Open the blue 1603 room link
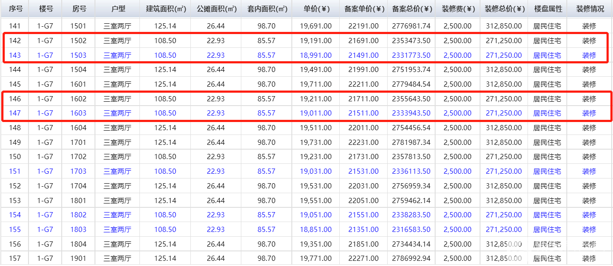This screenshot has height=266, width=613. point(79,113)
